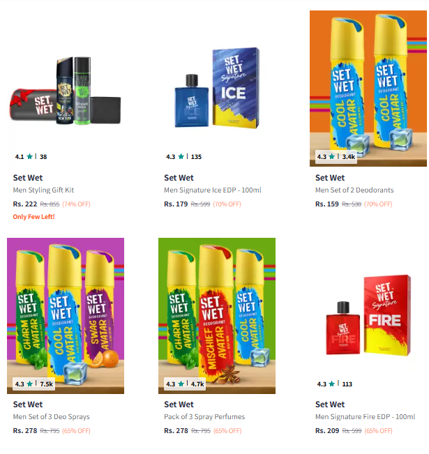Open Men Signature Ice EDP - 100ml link
429x454 pixels.
(x=213, y=190)
